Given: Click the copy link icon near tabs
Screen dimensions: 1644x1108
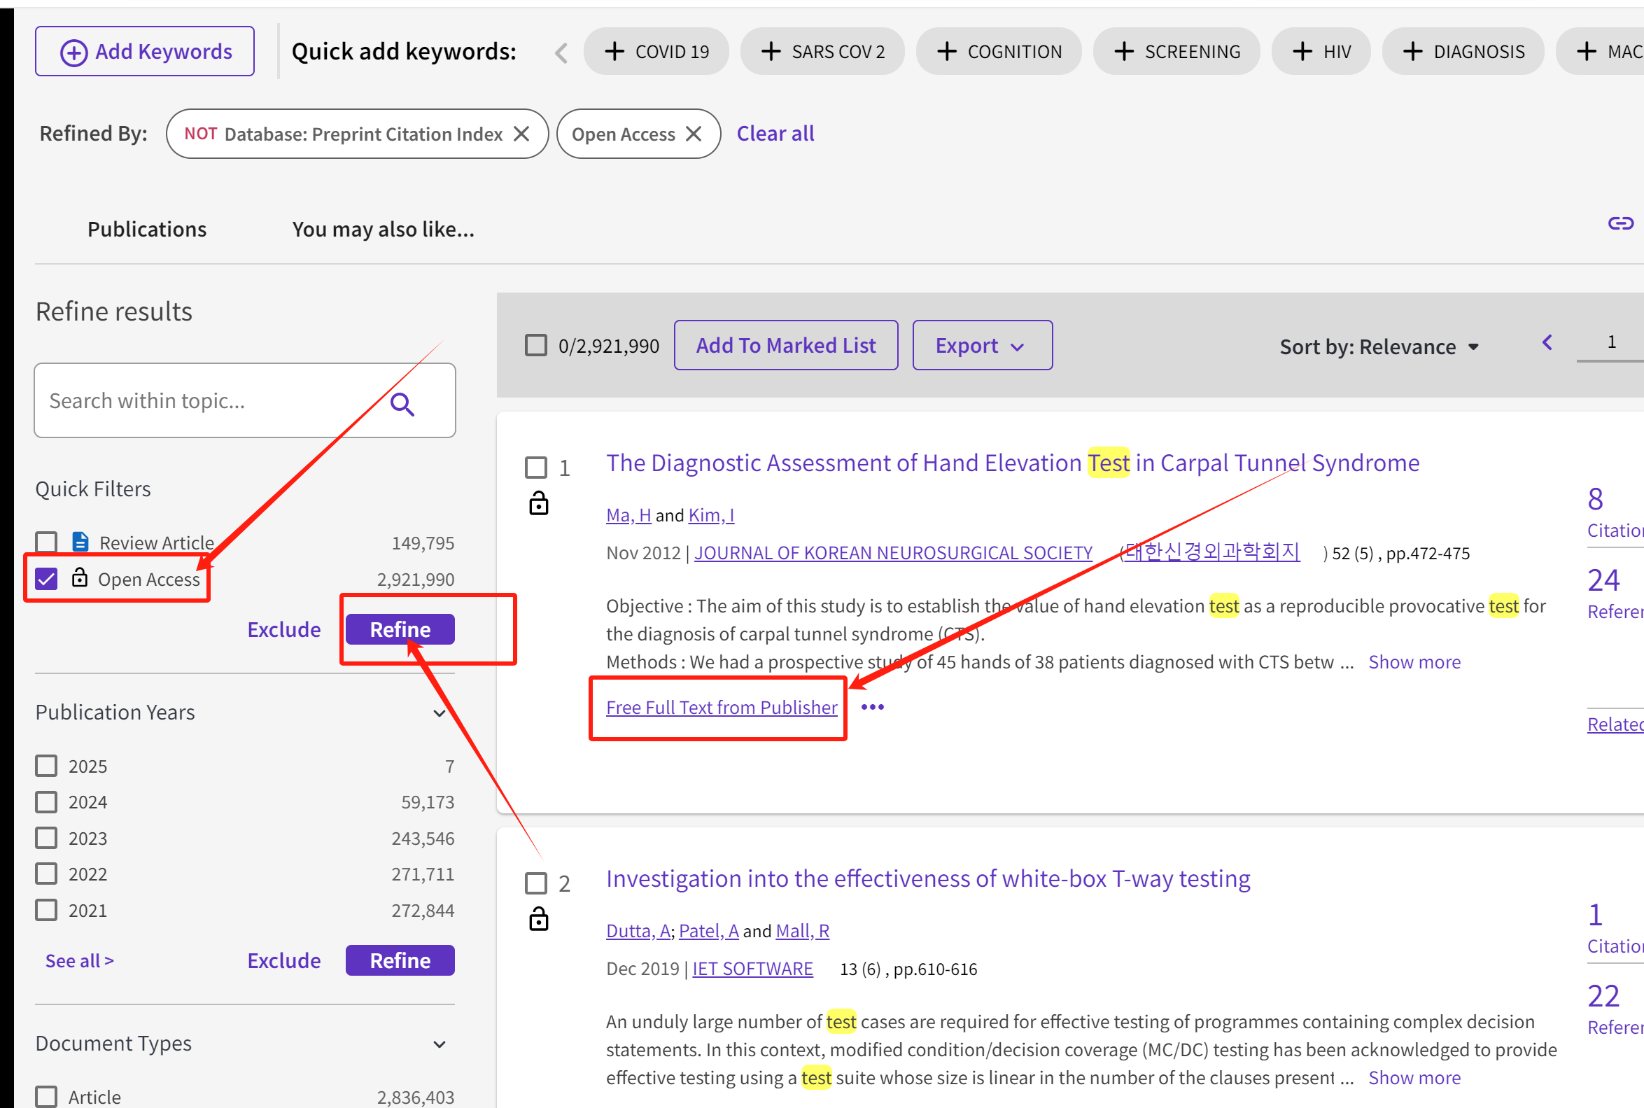Looking at the screenshot, I should [1620, 223].
